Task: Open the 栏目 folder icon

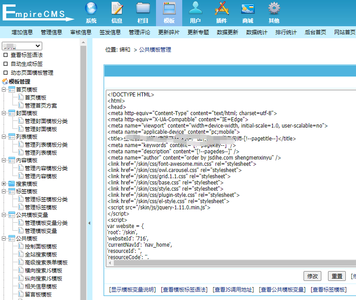Action: tap(143, 8)
